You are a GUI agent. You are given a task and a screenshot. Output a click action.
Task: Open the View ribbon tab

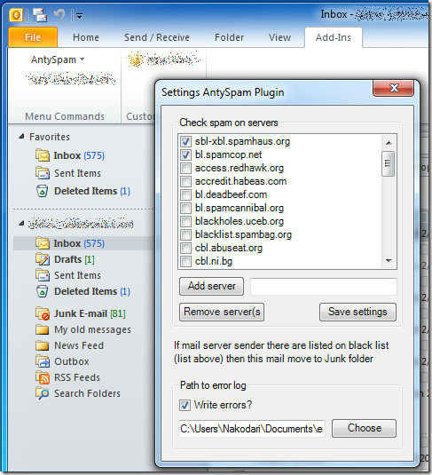click(279, 37)
